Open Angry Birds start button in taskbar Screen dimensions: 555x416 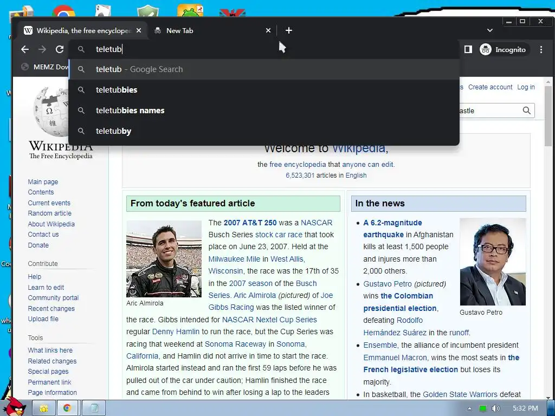click(x=15, y=407)
